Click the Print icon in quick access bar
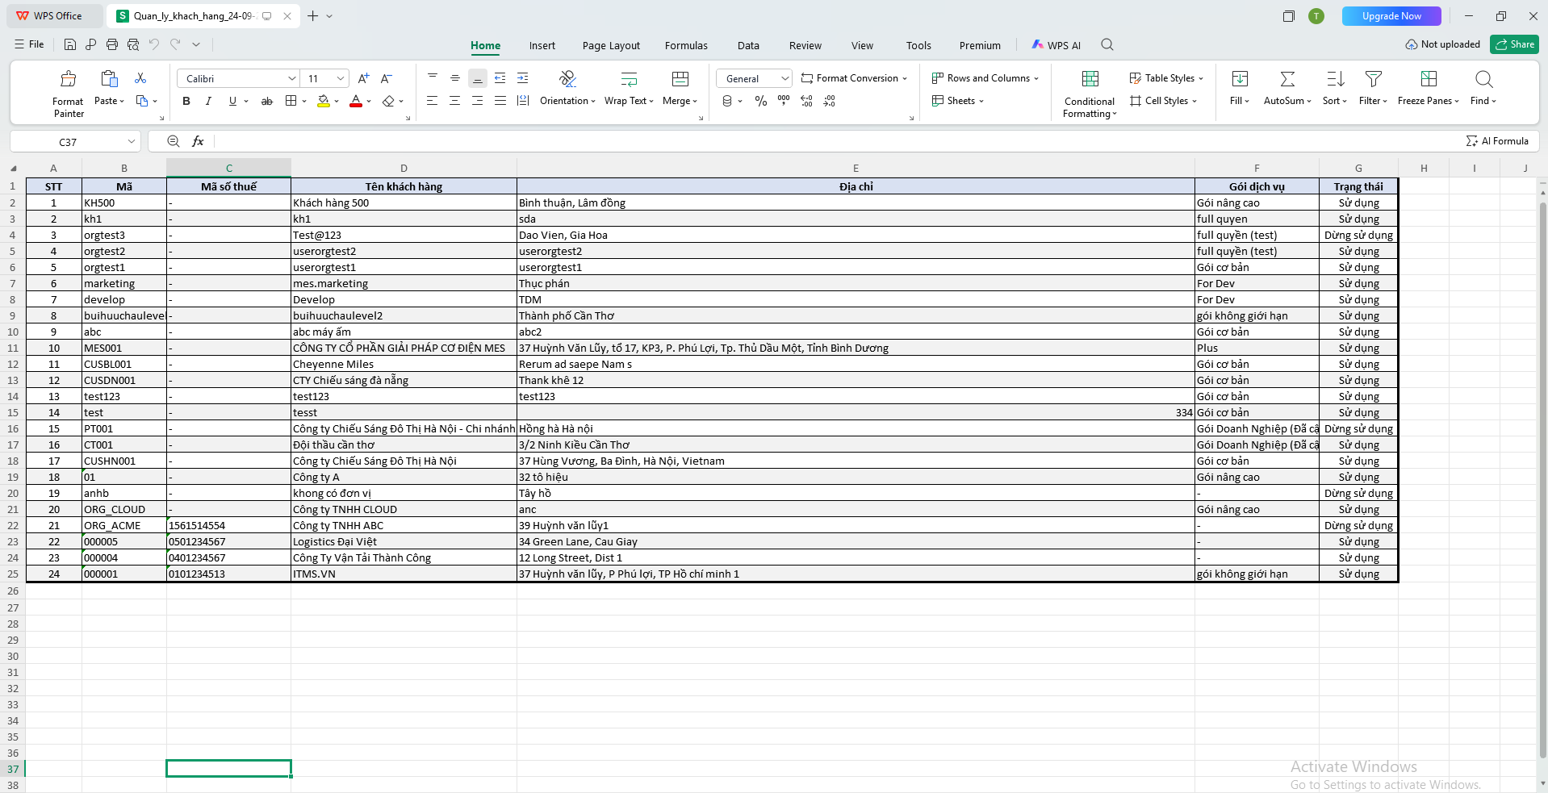The image size is (1548, 793). (x=112, y=44)
